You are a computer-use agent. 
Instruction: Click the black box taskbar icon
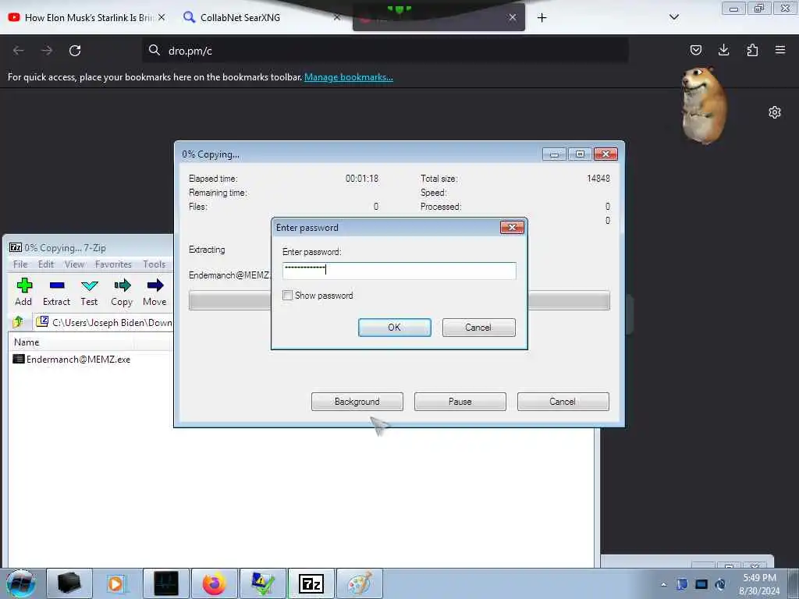coord(69,583)
